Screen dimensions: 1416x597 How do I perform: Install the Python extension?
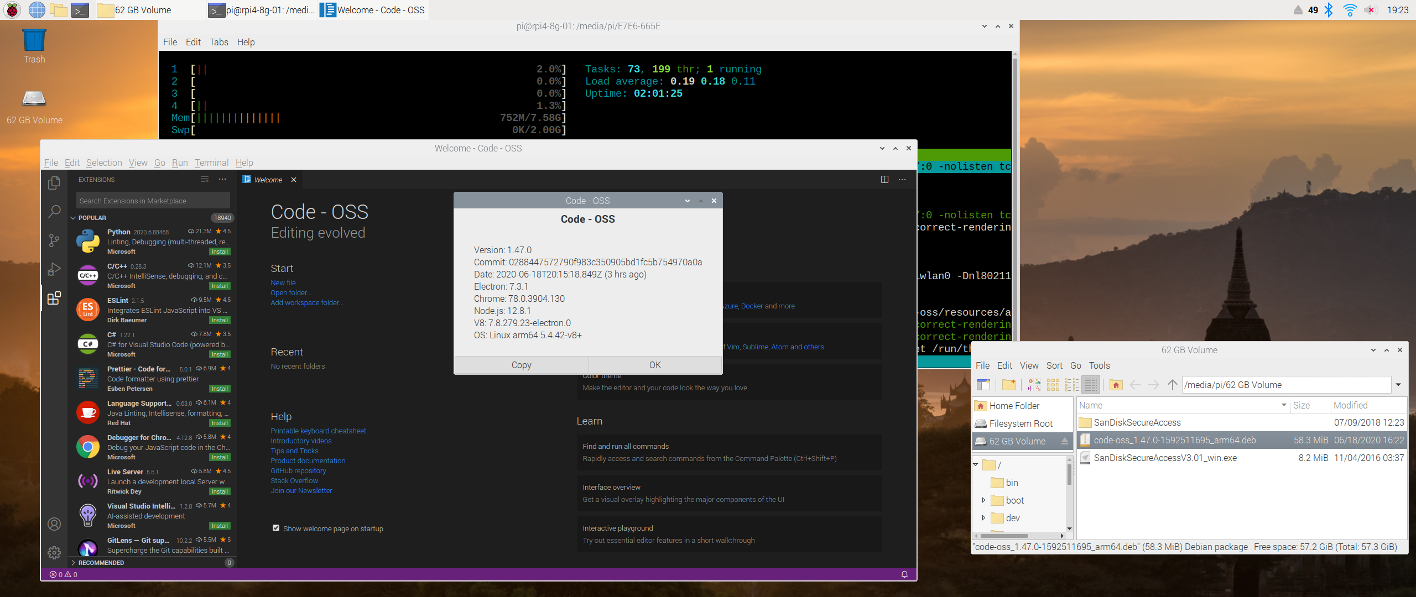(x=220, y=252)
